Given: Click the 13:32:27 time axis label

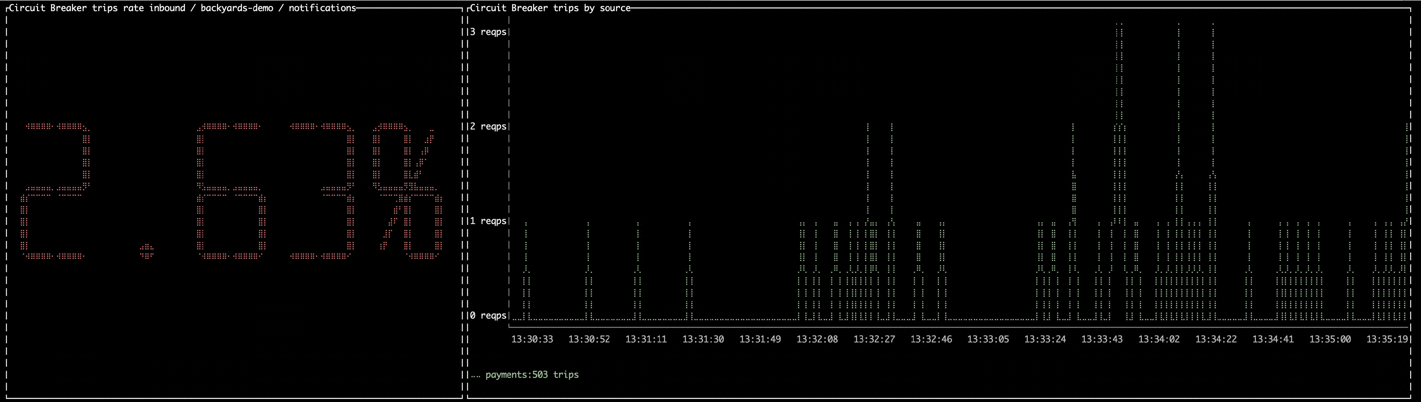Looking at the screenshot, I should pyautogui.click(x=875, y=339).
